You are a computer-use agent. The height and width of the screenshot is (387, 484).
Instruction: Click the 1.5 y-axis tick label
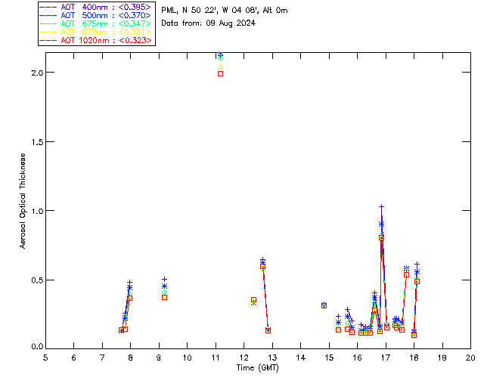pos(37,142)
